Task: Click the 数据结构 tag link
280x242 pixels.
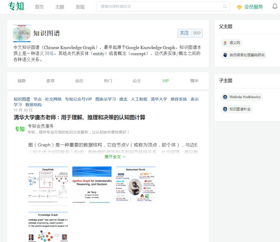Action: click(x=33, y=105)
